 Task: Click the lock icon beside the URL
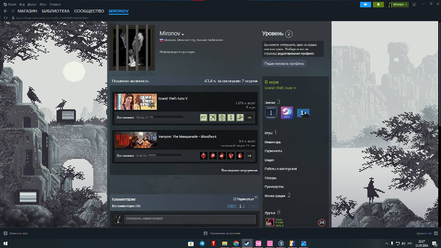pos(13,18)
